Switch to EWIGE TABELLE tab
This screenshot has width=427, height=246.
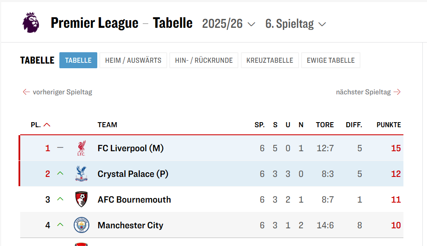point(331,60)
